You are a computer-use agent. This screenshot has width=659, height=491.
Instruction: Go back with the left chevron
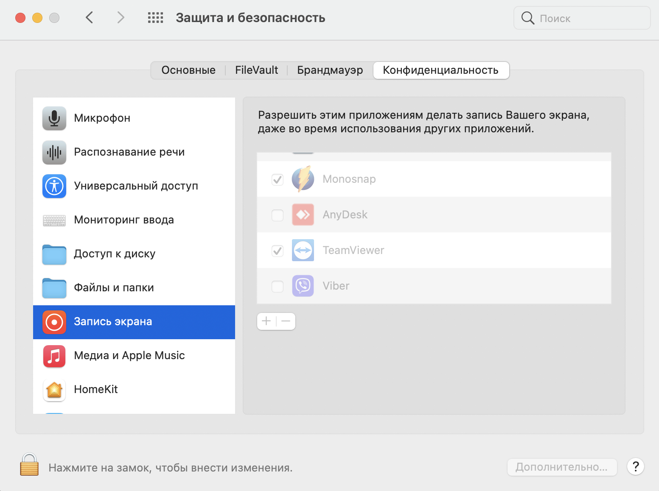tap(89, 18)
